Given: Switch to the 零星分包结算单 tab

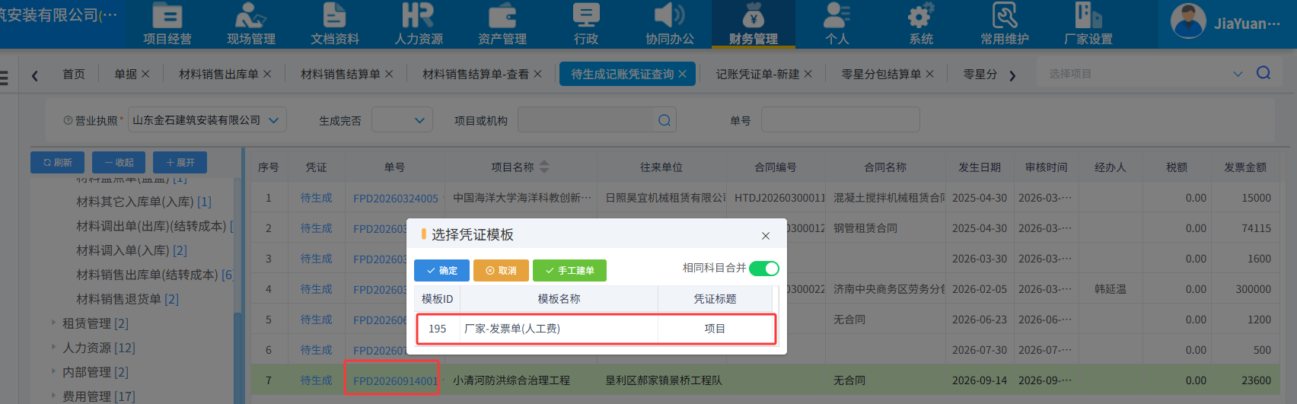Looking at the screenshot, I should coord(881,74).
